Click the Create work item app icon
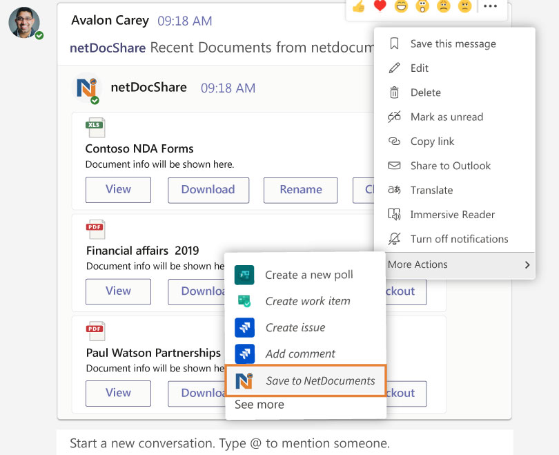The image size is (559, 455). click(244, 301)
